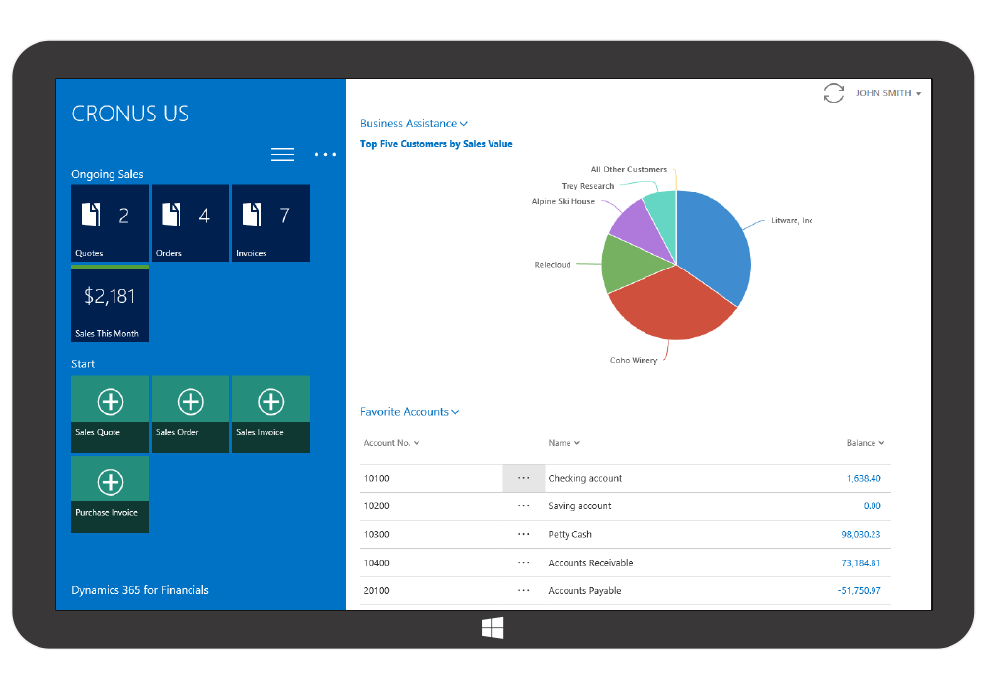Click the Ongoing Sales section heading
Screen dimensions: 987x691
[107, 175]
